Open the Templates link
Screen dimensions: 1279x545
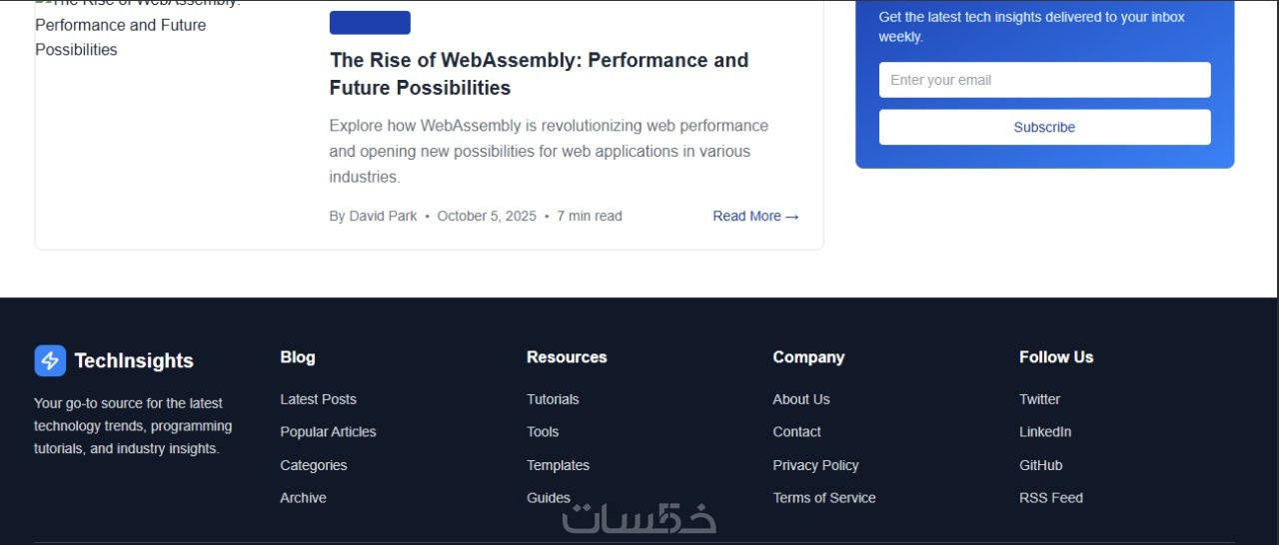tap(558, 465)
